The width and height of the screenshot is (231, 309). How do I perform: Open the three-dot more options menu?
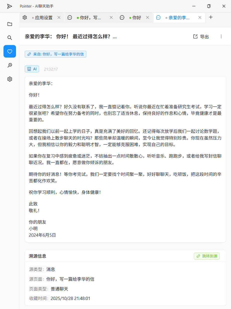point(221,36)
